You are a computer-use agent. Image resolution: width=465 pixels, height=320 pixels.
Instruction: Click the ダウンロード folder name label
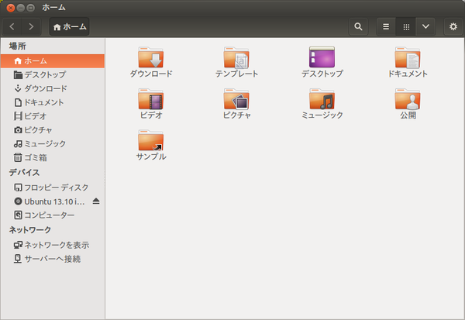151,74
